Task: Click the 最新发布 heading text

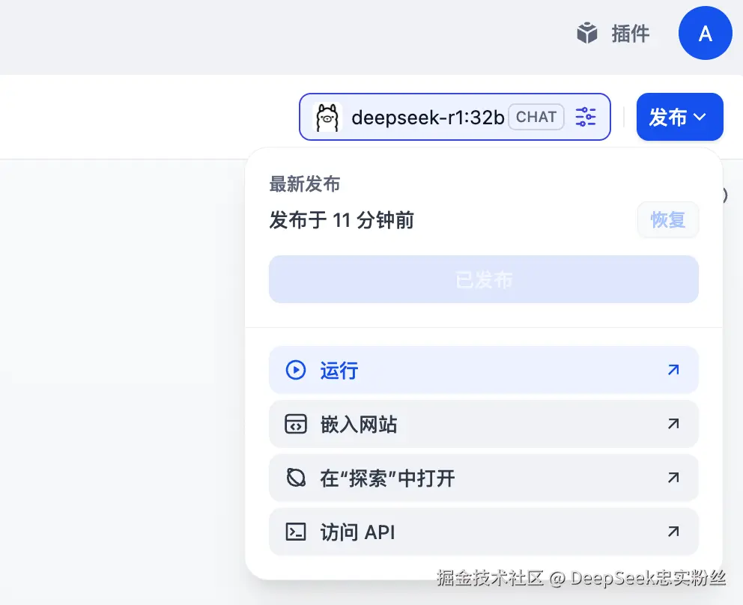Action: [305, 184]
